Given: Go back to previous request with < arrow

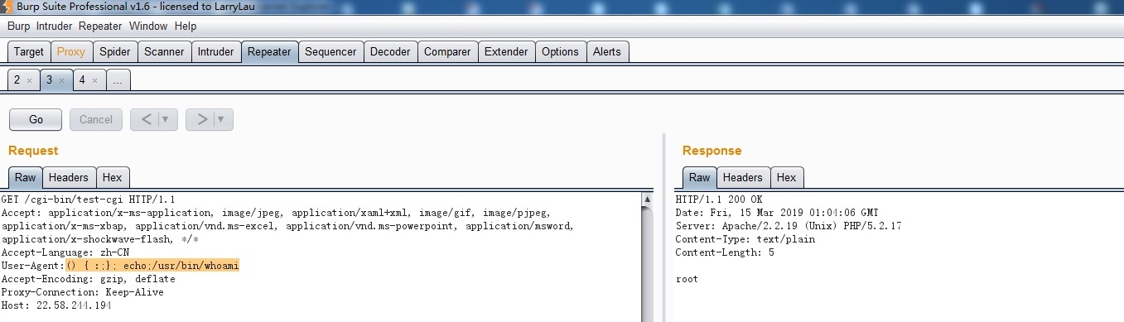Looking at the screenshot, I should pos(146,119).
